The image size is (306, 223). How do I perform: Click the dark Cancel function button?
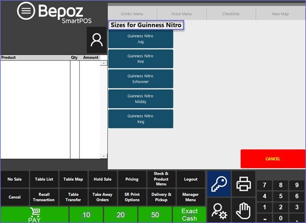pos(15,197)
